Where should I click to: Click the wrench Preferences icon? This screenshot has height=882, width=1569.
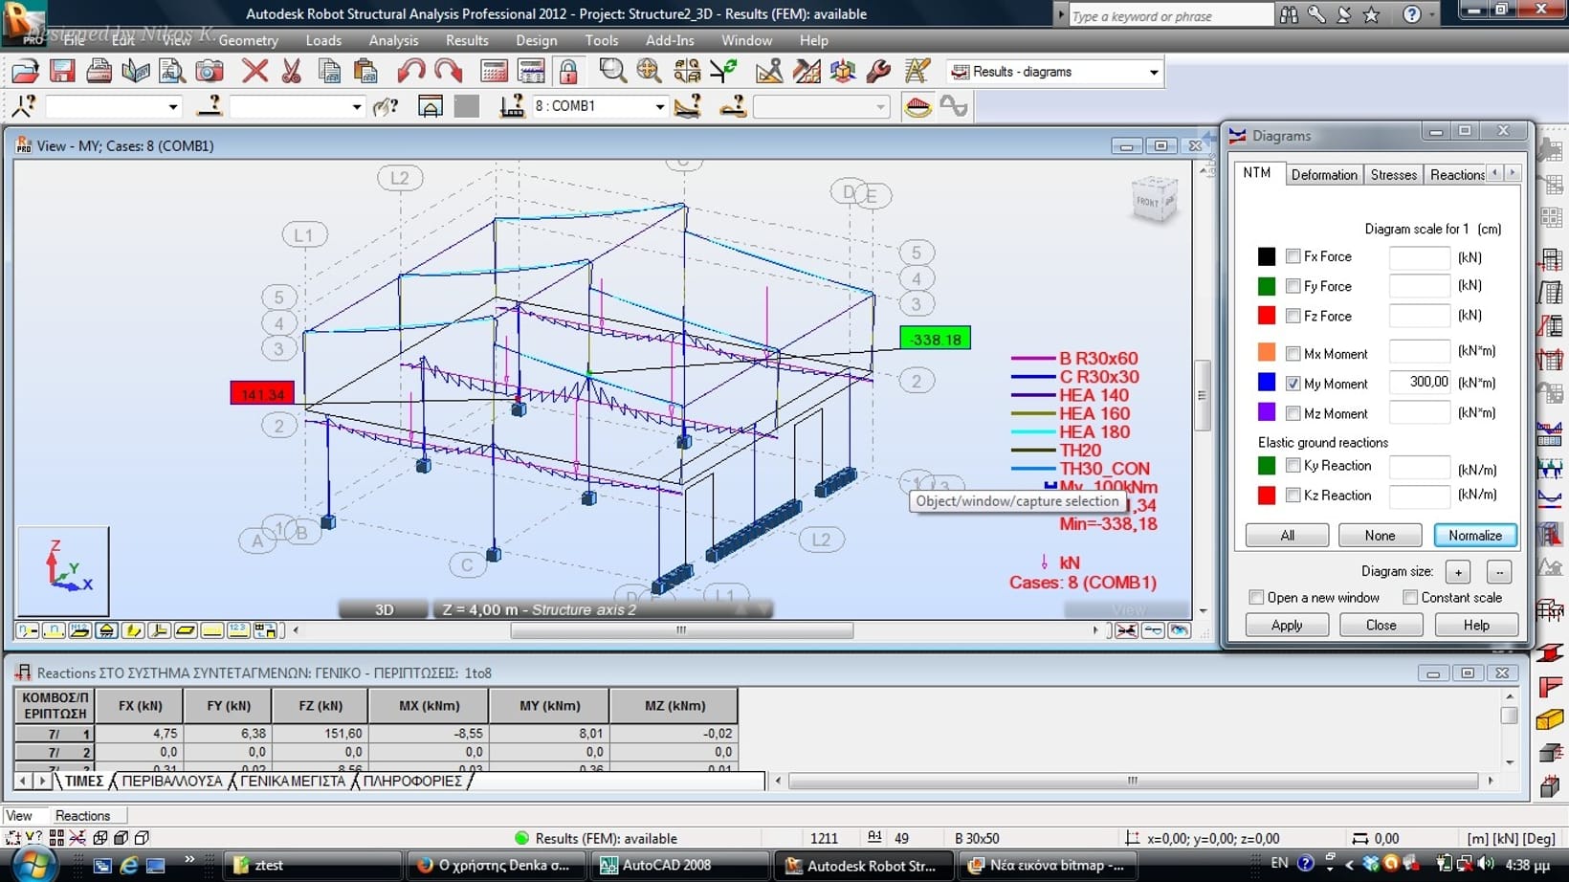(x=878, y=72)
